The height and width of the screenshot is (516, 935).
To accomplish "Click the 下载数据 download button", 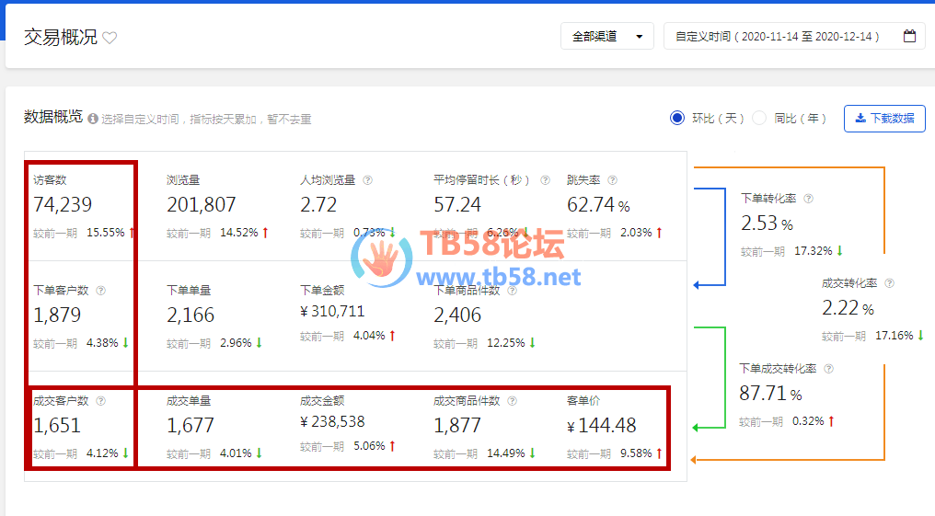I will [884, 118].
